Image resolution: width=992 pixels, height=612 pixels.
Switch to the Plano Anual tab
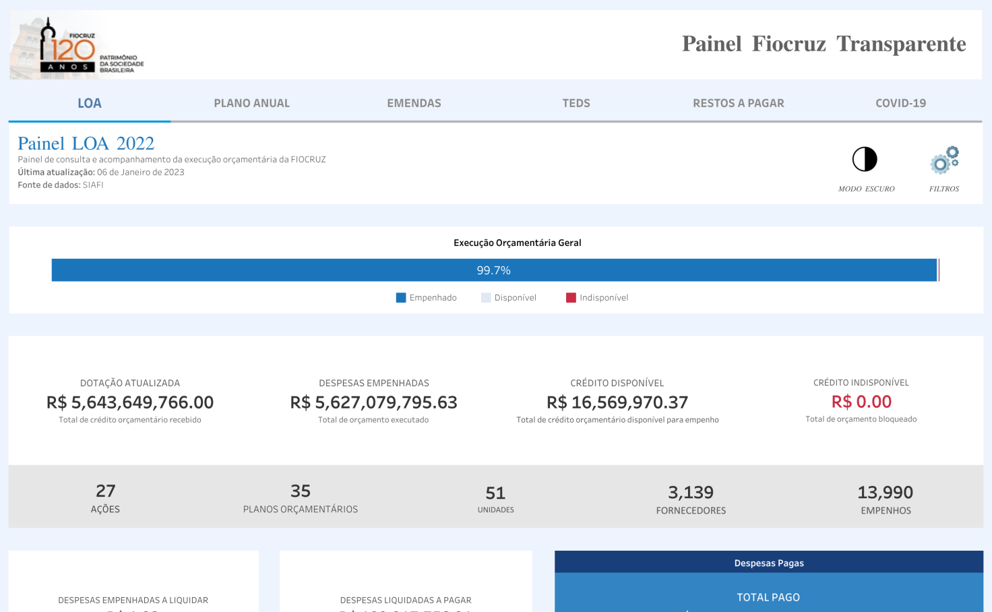point(251,103)
